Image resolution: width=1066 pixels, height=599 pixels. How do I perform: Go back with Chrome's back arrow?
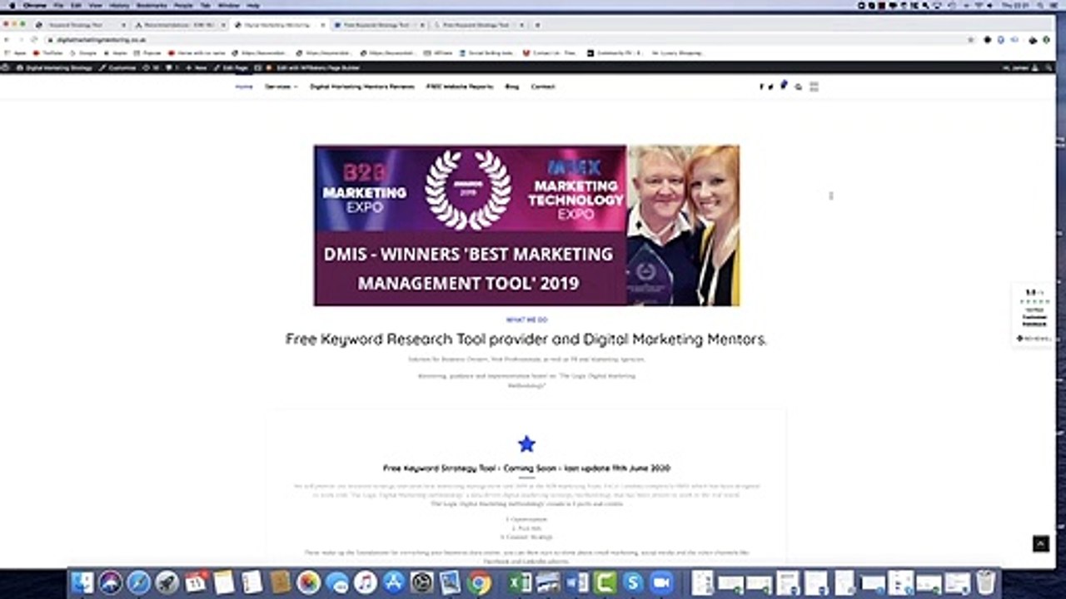pyautogui.click(x=7, y=39)
